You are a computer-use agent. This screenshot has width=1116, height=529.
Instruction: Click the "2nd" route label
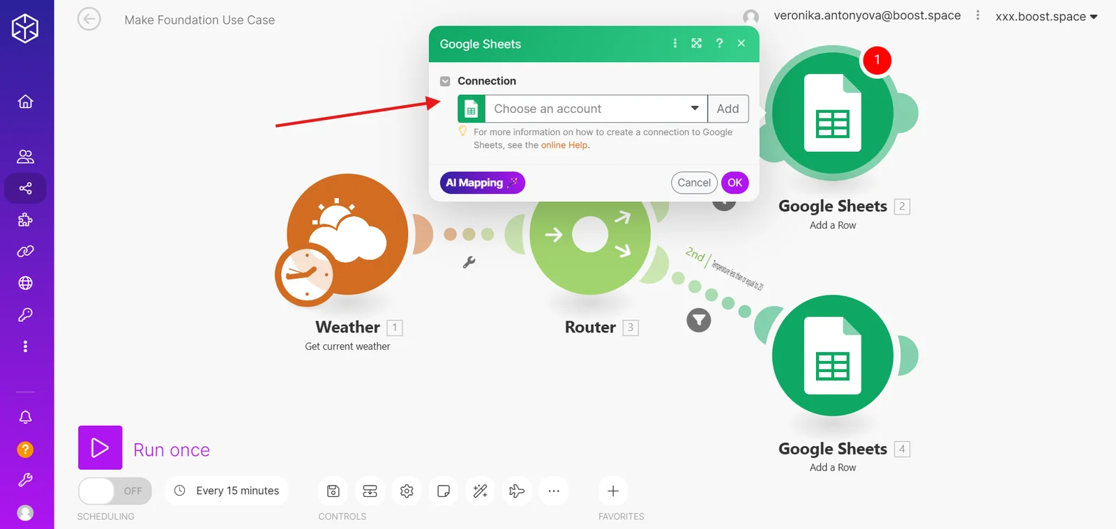coord(695,254)
